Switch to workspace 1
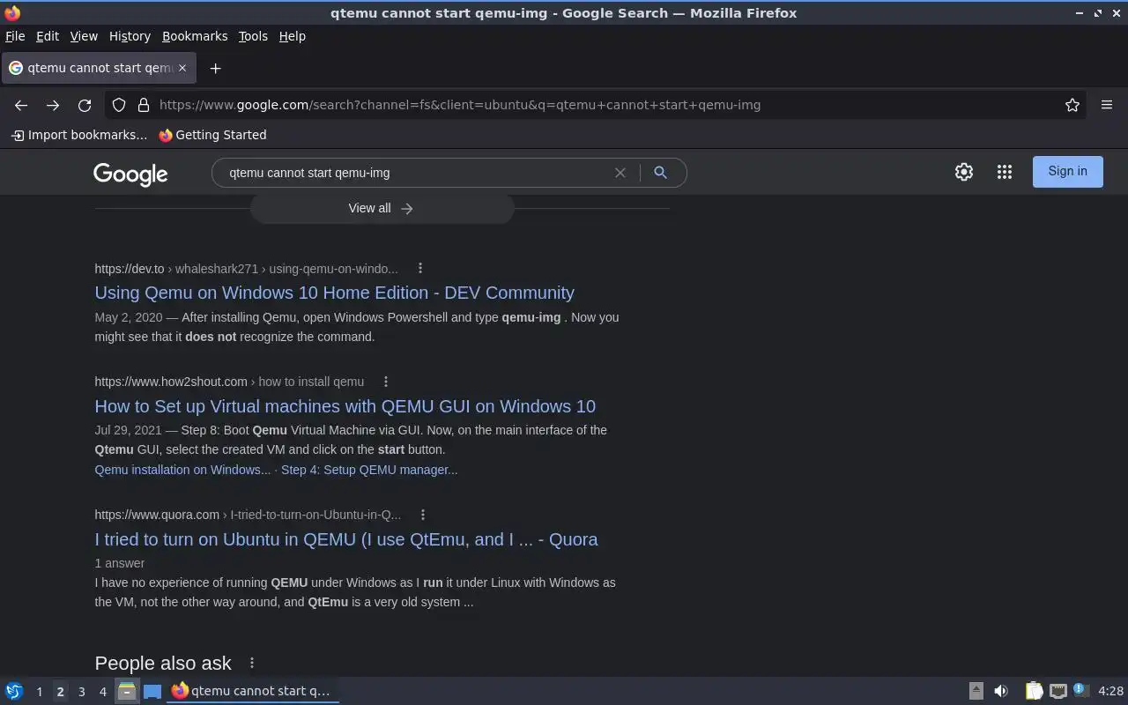 tap(39, 692)
